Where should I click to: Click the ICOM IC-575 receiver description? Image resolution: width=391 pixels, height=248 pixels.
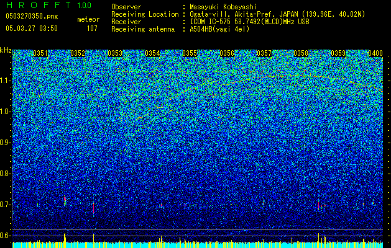249,22
